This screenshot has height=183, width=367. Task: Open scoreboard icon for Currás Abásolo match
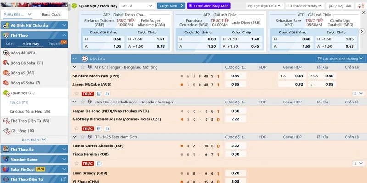click(x=99, y=163)
